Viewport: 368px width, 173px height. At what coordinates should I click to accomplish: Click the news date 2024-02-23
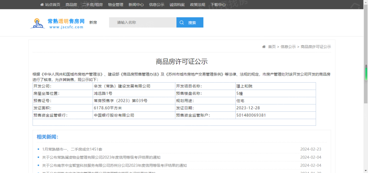click(311, 149)
